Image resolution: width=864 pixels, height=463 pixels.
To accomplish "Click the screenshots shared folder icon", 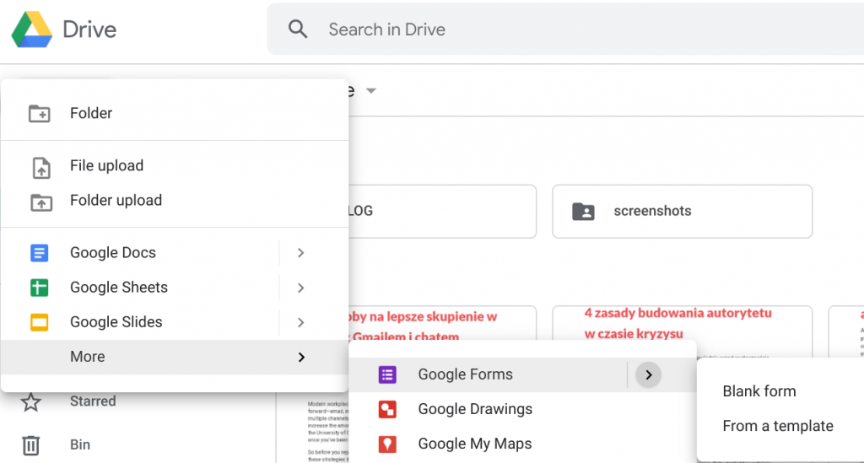I will pyautogui.click(x=583, y=212).
